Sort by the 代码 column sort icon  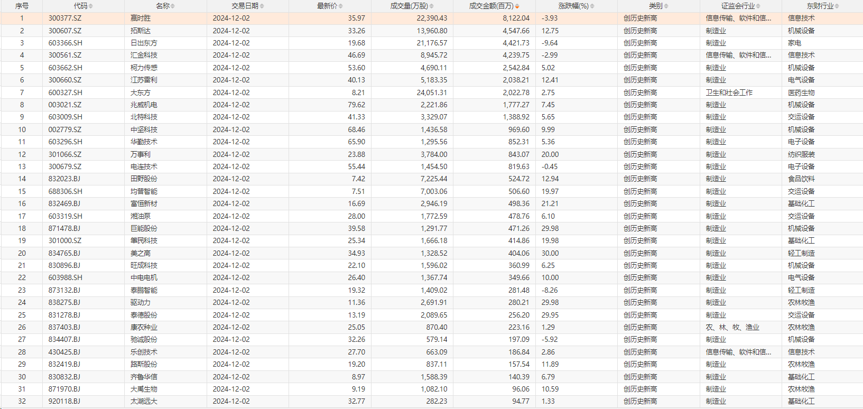coord(91,6)
